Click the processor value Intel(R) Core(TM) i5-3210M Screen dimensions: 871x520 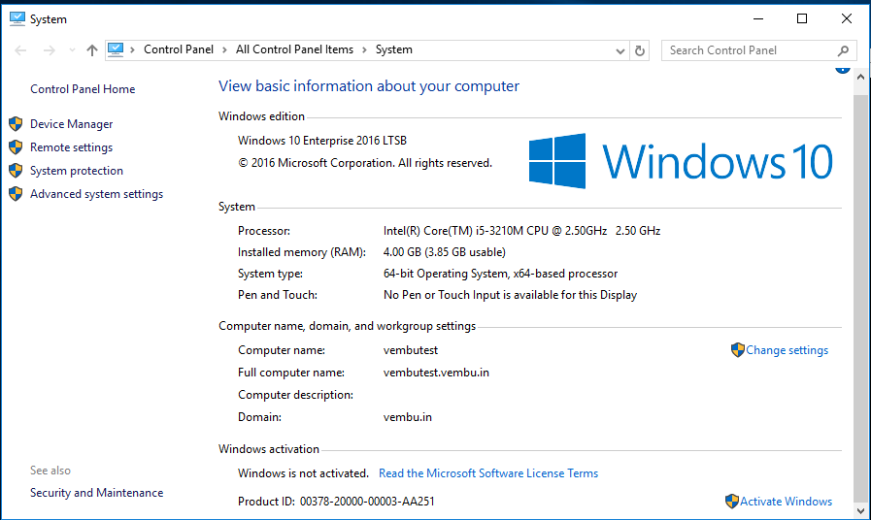[521, 230]
